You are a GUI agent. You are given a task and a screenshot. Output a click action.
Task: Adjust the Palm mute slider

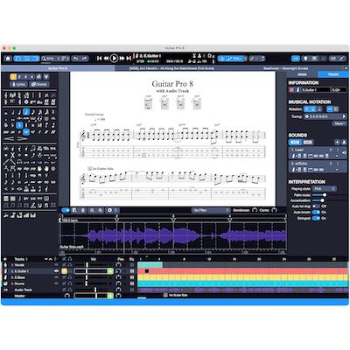319,195
